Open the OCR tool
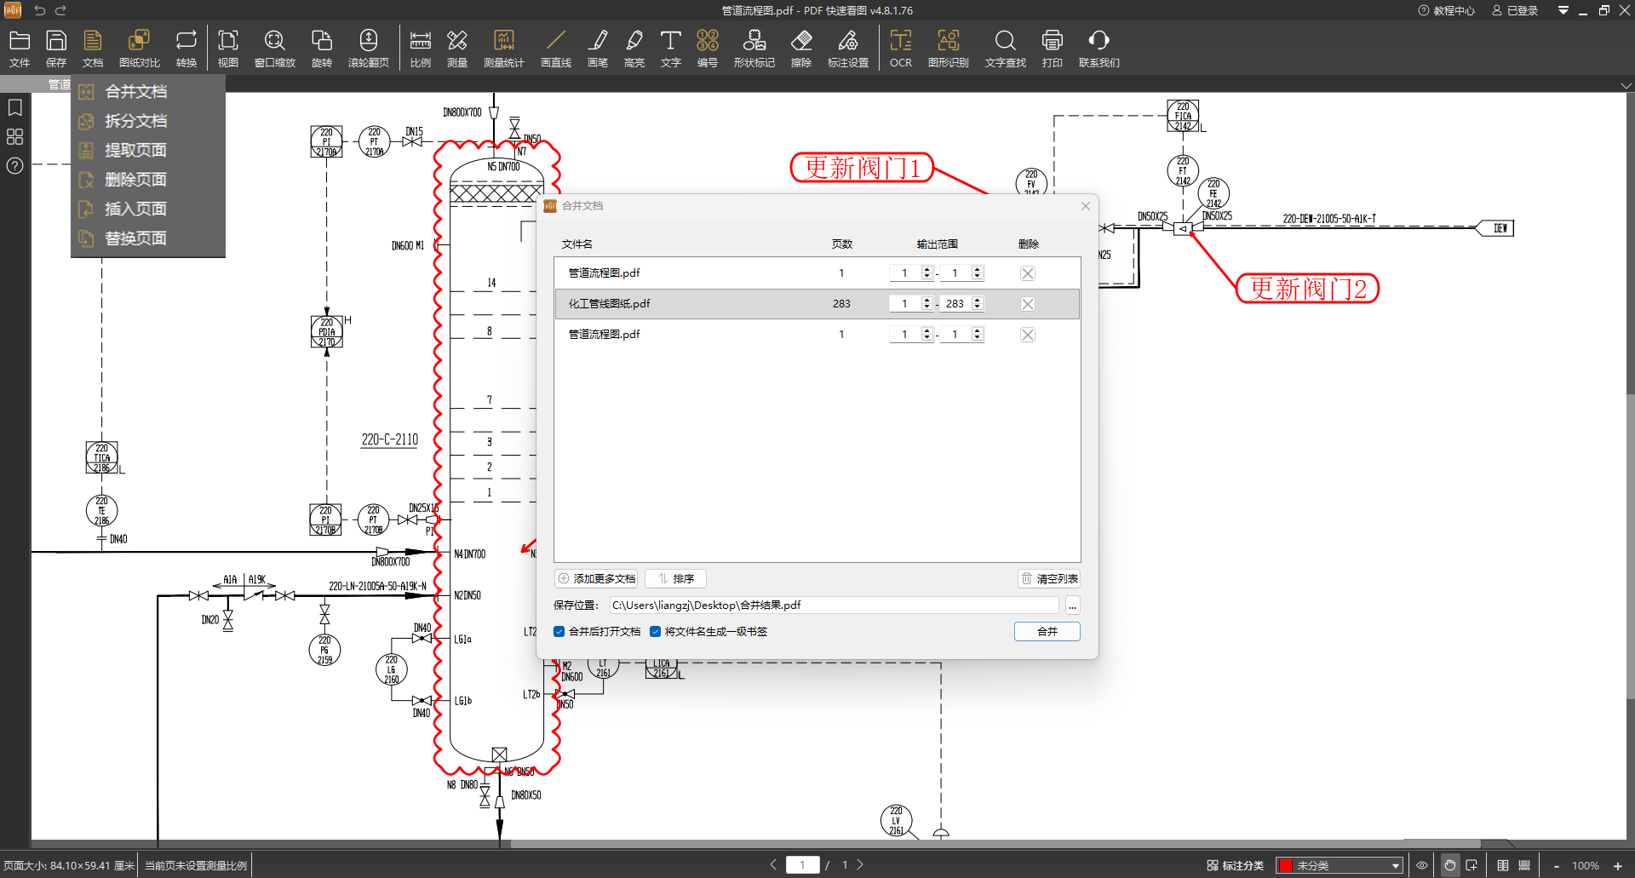 click(x=900, y=49)
